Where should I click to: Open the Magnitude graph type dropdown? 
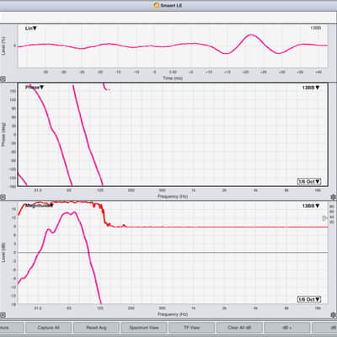[x=40, y=206]
